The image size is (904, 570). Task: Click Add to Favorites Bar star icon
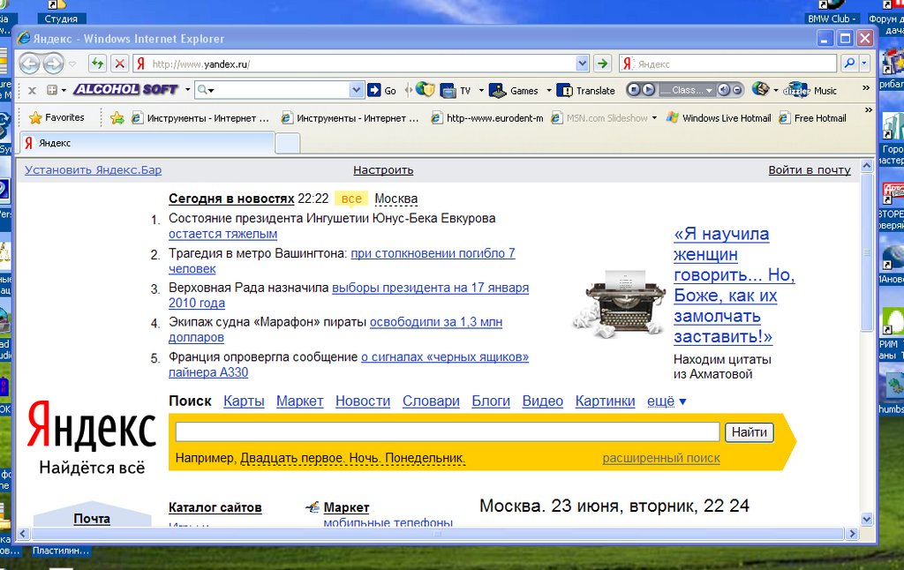tap(117, 118)
